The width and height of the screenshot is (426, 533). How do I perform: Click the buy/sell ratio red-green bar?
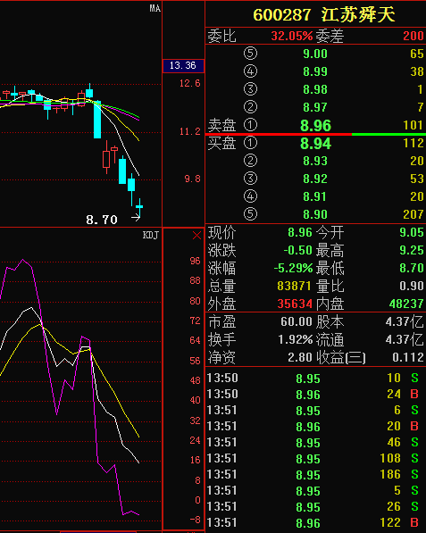315,135
